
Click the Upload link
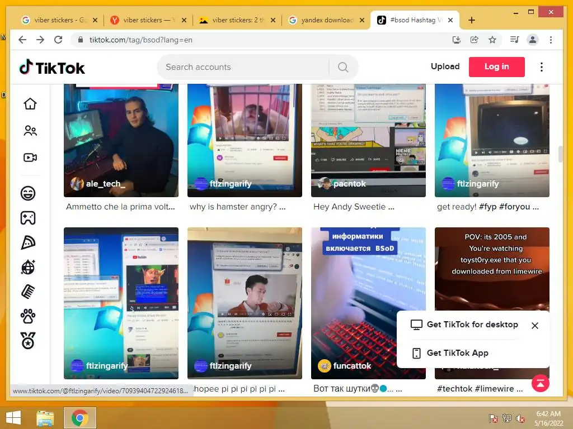point(445,66)
